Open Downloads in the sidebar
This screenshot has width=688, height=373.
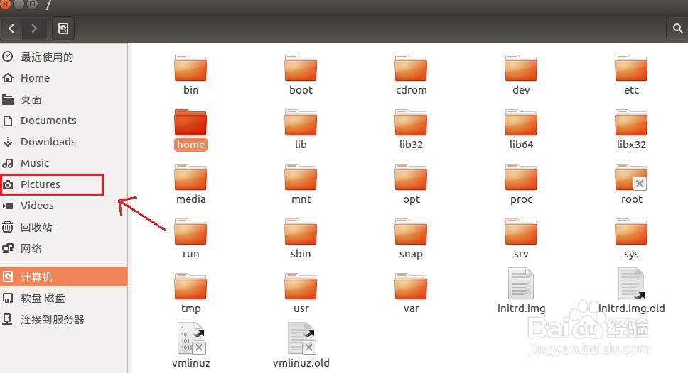click(64, 142)
